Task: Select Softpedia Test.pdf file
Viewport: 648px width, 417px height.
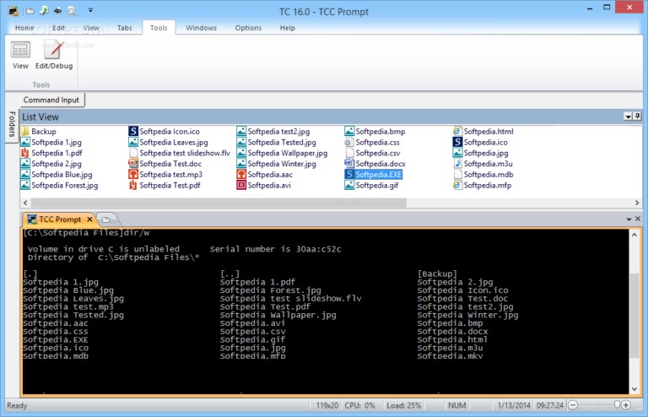Action: click(x=165, y=185)
